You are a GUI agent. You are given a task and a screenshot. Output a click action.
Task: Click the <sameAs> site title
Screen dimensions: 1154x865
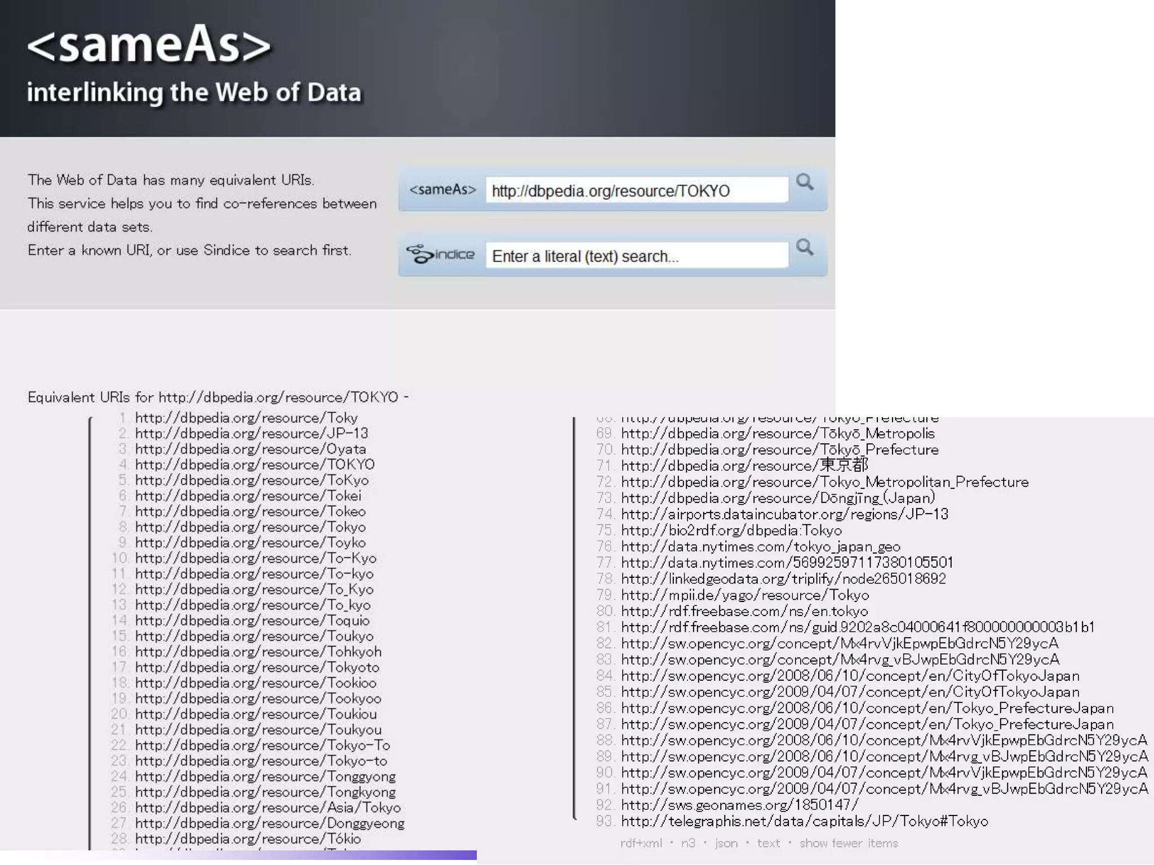pos(149,45)
